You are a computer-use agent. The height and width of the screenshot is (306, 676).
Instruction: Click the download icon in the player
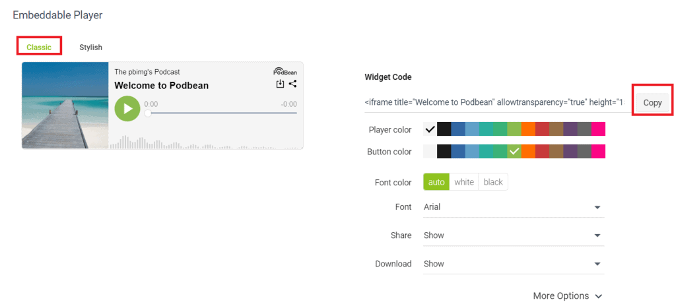click(x=280, y=84)
